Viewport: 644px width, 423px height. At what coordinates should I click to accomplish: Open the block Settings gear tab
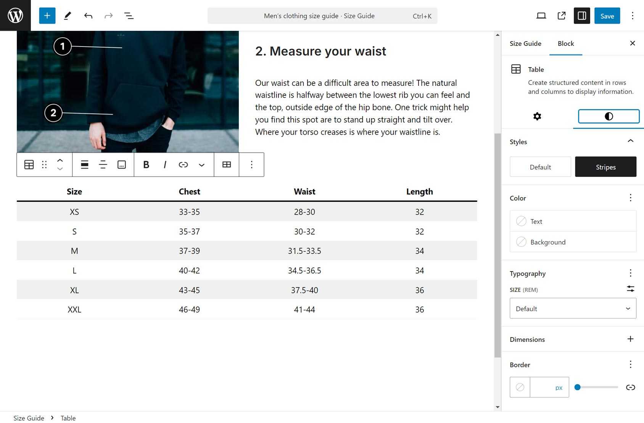pos(537,116)
